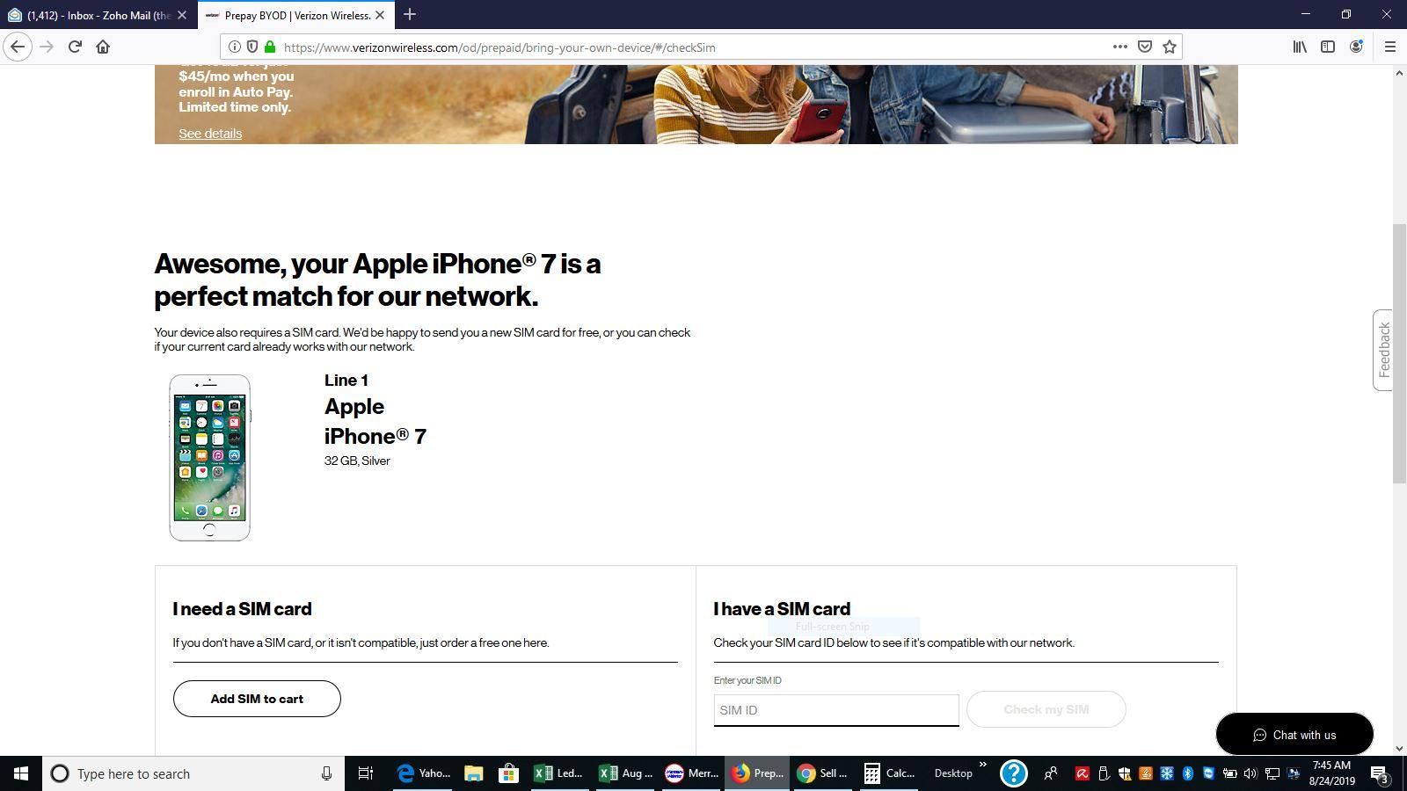
Task: Activate Cortana microphone icon
Action: [x=326, y=773]
